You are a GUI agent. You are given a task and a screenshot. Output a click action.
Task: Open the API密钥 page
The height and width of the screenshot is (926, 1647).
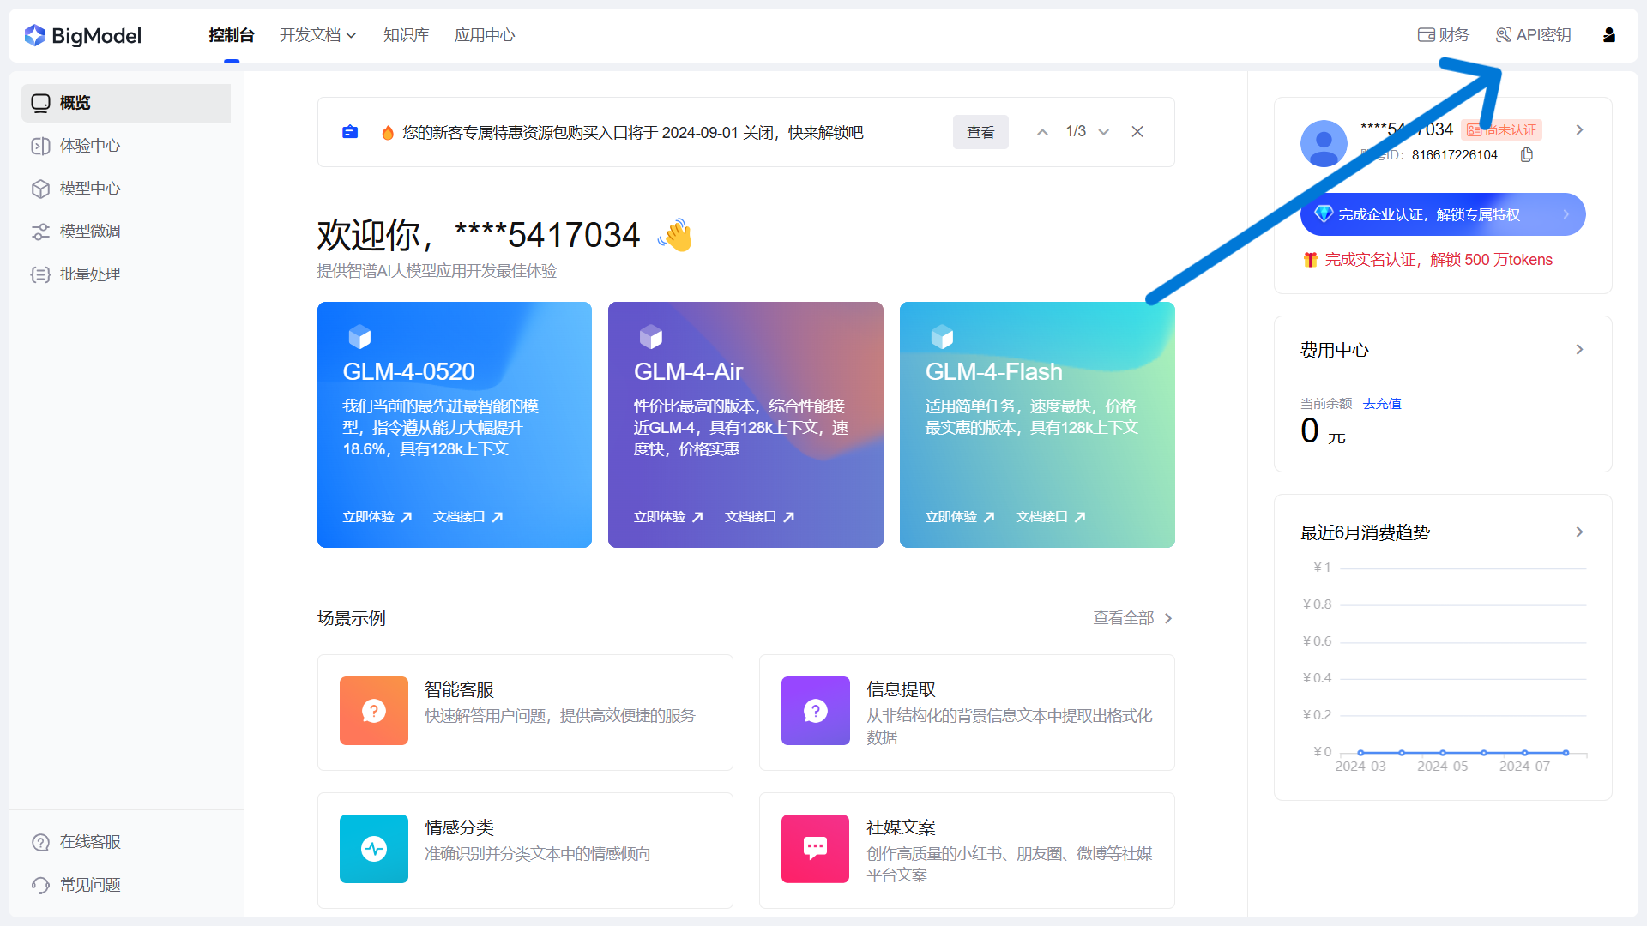point(1534,35)
